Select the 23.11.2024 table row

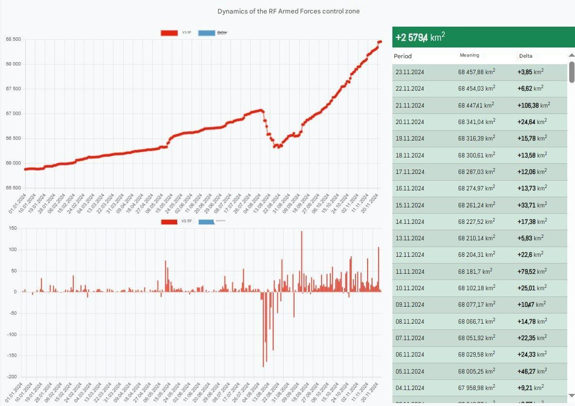tap(480, 72)
